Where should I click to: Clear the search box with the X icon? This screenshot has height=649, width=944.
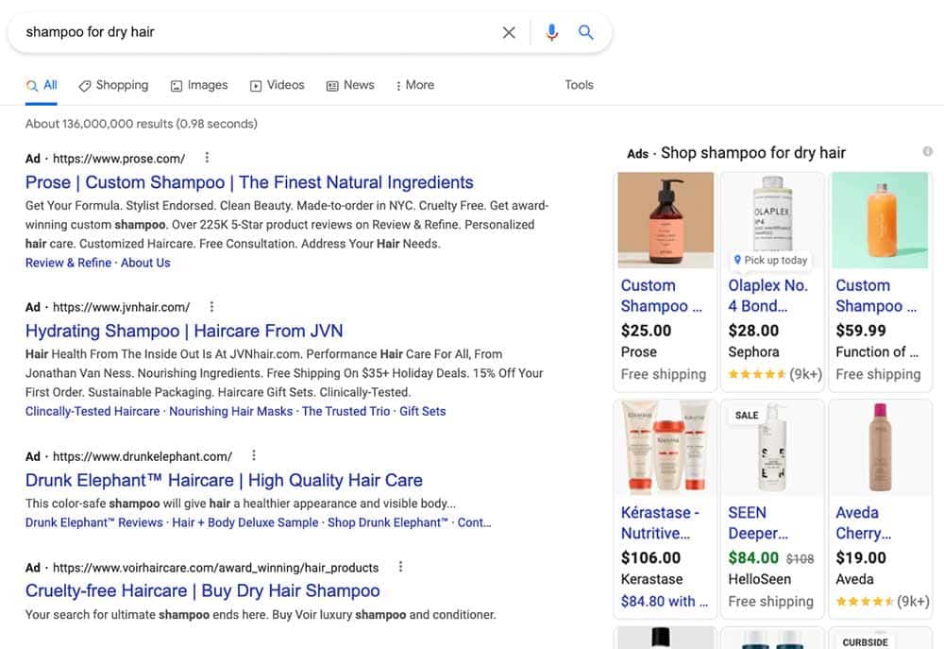tap(509, 32)
